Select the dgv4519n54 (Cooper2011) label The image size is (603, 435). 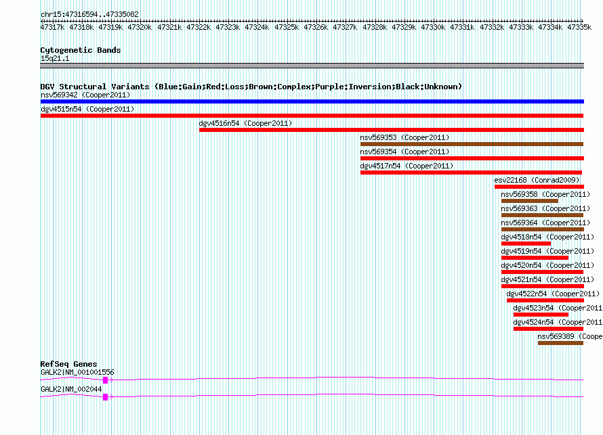click(547, 251)
